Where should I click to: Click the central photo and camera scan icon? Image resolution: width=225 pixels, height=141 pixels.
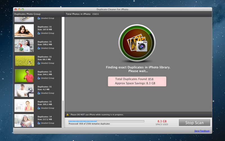click(137, 43)
